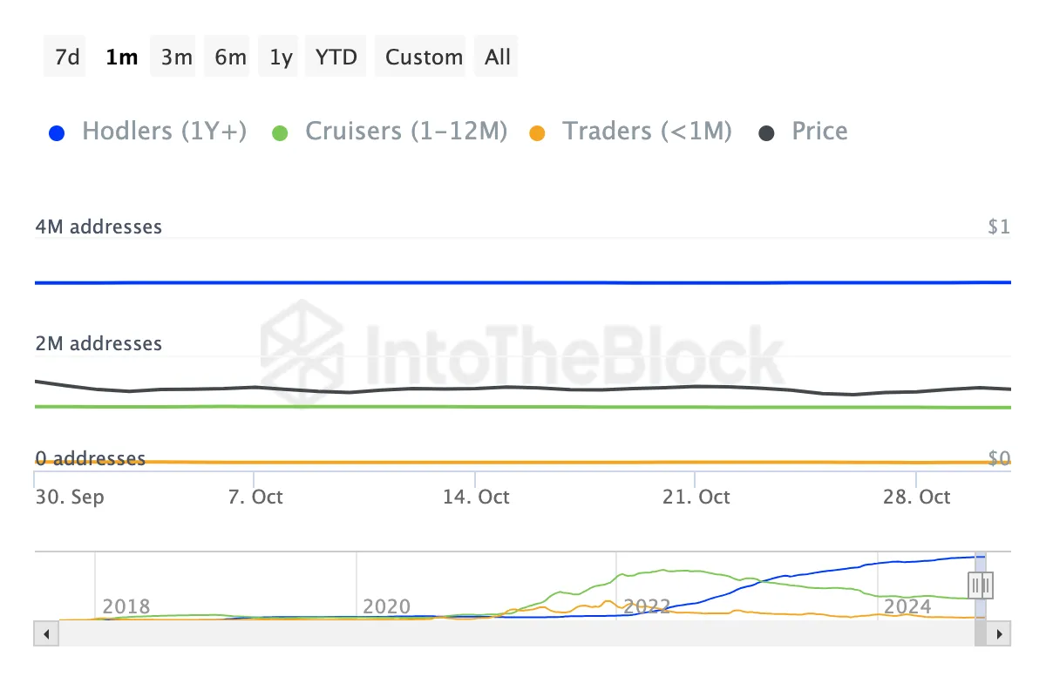1046x697 pixels.
Task: Click the active 1m range tab
Action: click(121, 58)
